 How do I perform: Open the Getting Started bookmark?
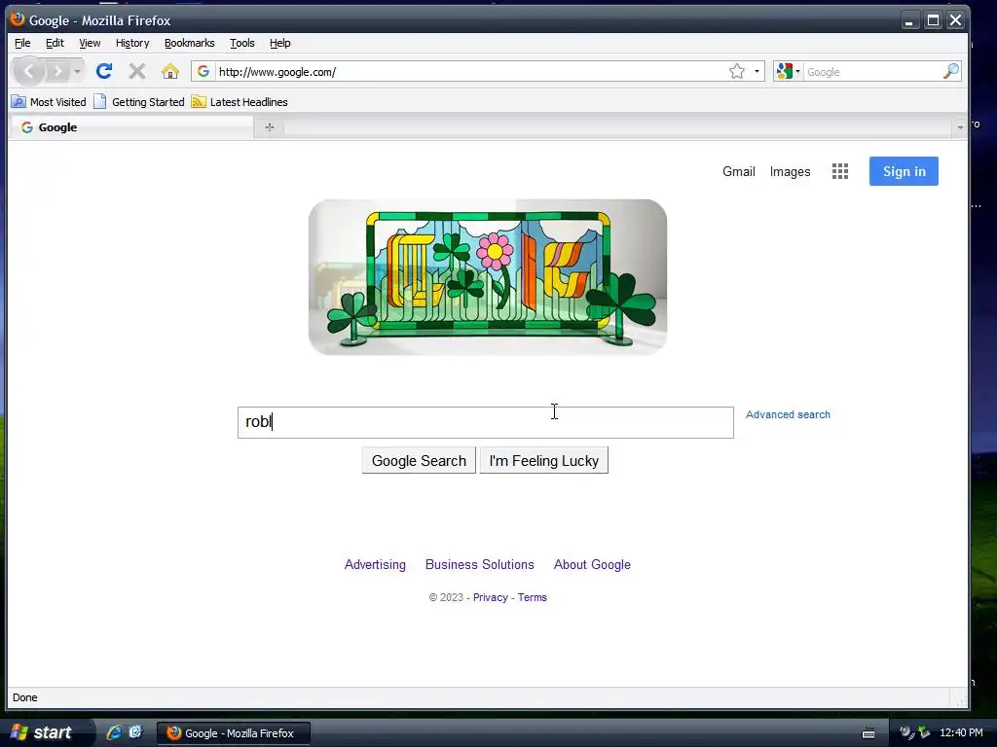[x=139, y=101]
